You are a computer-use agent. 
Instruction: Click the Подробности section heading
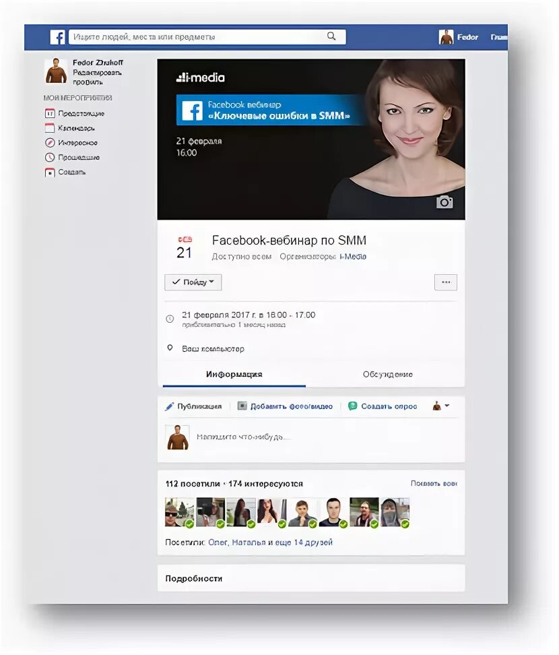click(194, 579)
